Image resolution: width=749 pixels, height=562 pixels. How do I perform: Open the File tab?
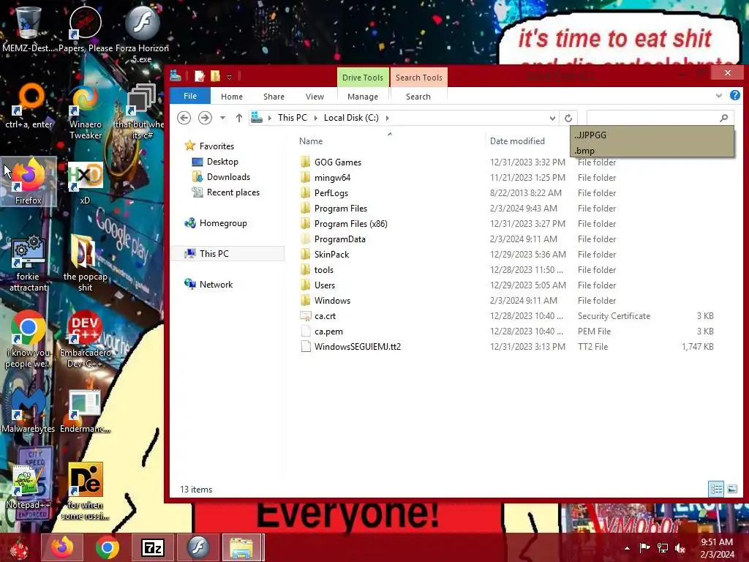pos(190,96)
